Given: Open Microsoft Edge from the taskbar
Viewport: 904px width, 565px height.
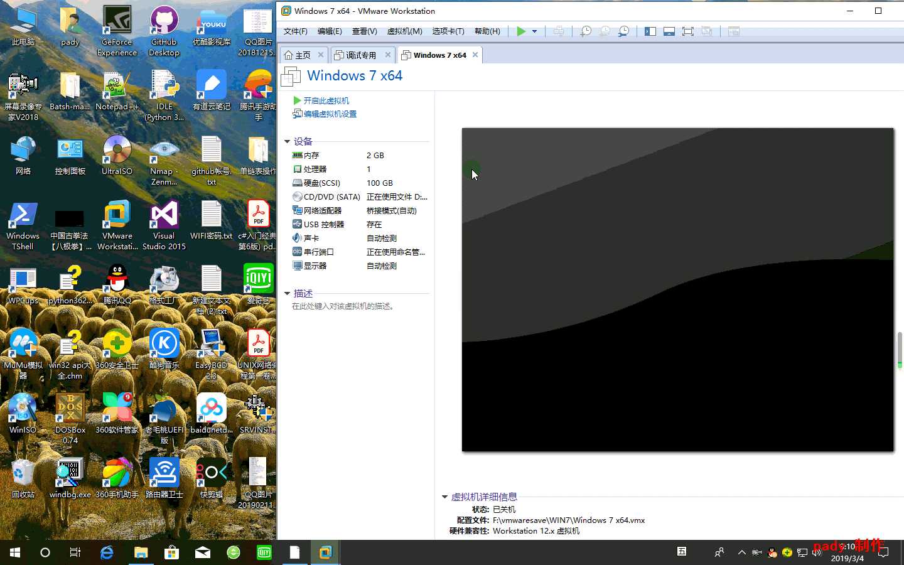Looking at the screenshot, I should (107, 552).
